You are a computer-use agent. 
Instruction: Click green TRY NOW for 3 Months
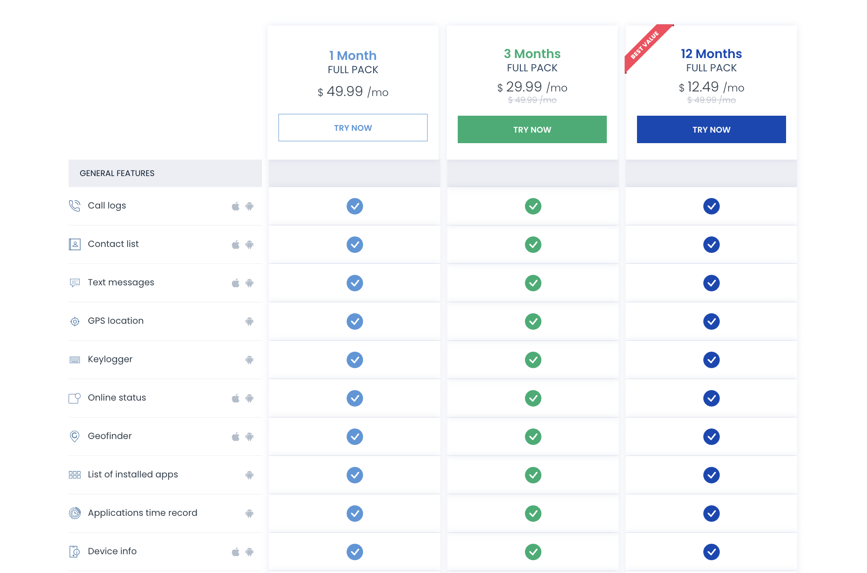tap(532, 129)
